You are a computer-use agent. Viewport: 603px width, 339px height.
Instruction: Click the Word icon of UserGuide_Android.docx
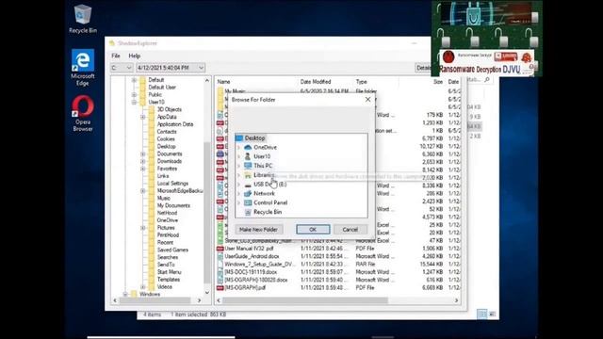click(x=220, y=256)
